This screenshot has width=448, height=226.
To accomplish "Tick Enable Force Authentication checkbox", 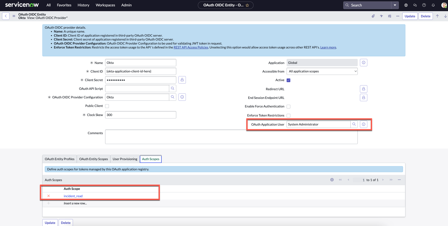I will click(x=288, y=106).
